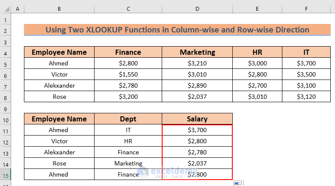Click the '$2,780' salary cell in row 13
The height and width of the screenshot is (186, 335).
tap(197, 152)
